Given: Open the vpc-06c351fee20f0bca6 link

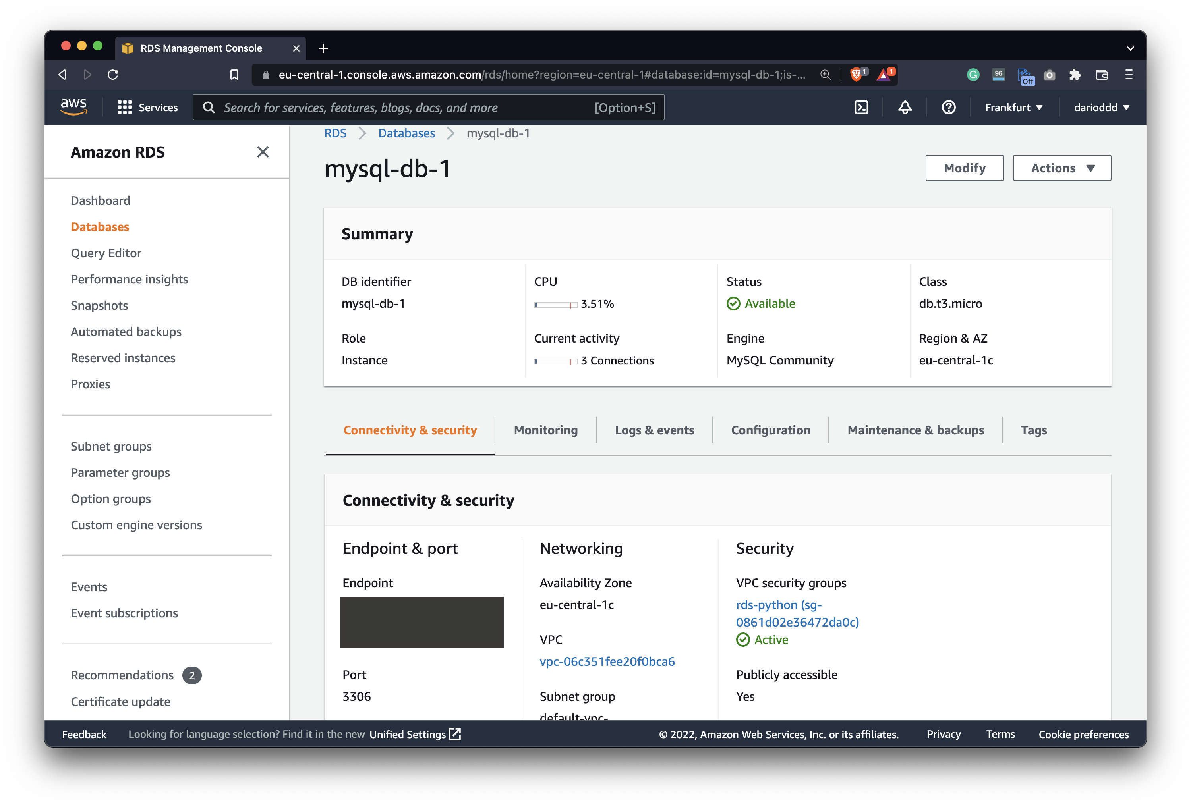Looking at the screenshot, I should pos(607,661).
